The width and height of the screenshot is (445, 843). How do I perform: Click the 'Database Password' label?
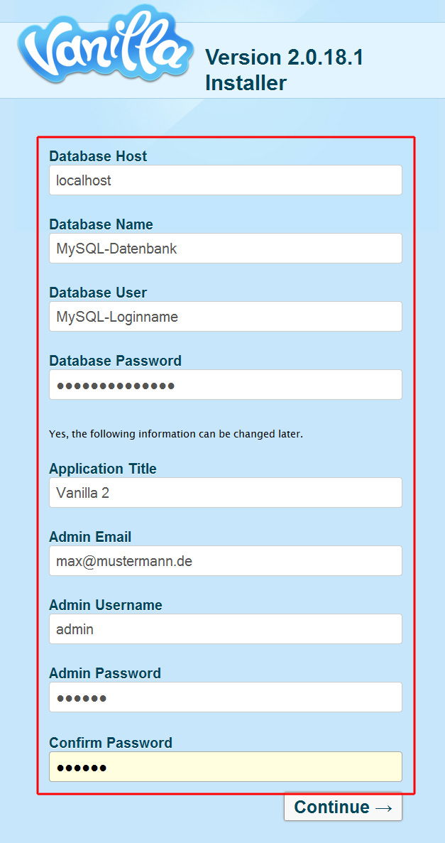[115, 361]
